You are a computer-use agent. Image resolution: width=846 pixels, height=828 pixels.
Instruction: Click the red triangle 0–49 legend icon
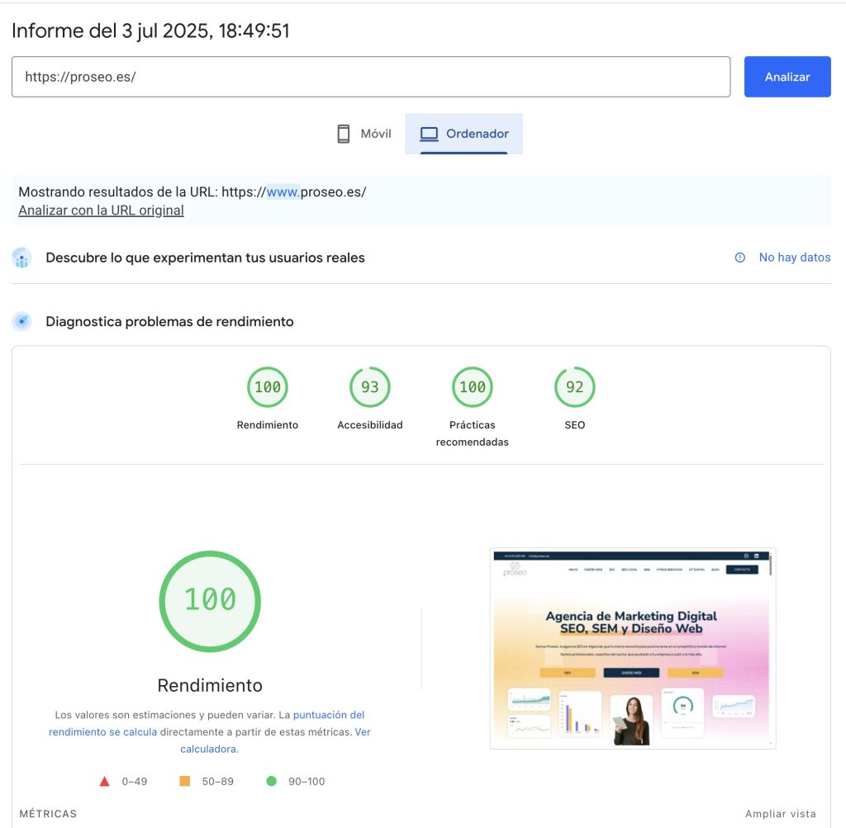pyautogui.click(x=104, y=781)
